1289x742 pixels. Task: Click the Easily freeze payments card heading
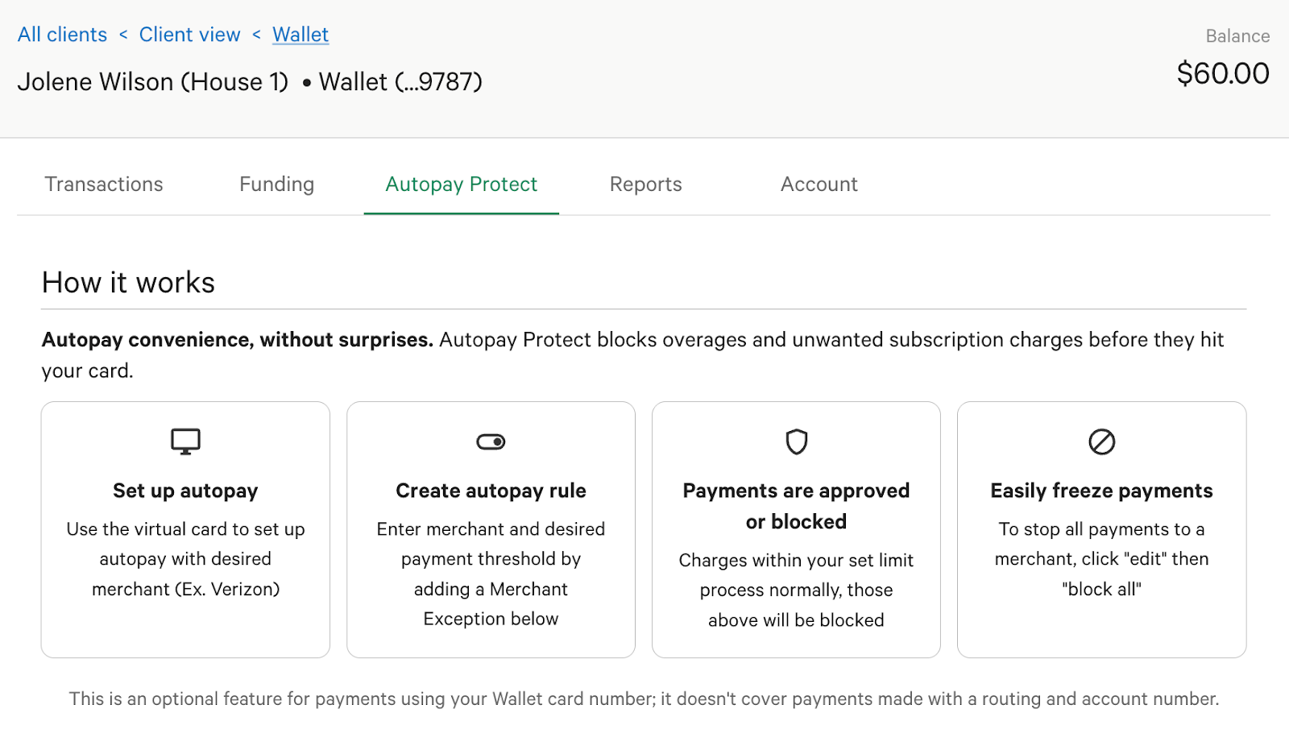coord(1101,491)
